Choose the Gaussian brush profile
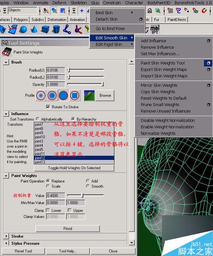 [41, 95]
